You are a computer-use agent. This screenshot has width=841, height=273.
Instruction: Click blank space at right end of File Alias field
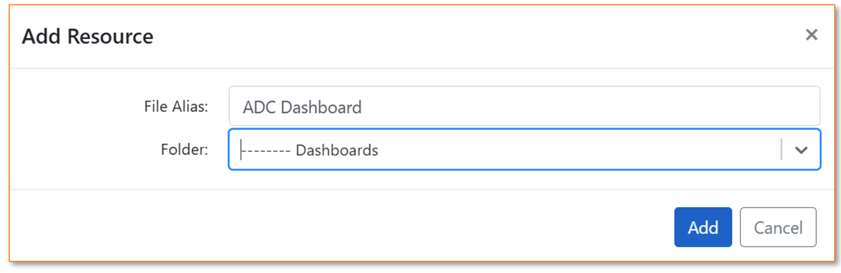733,106
